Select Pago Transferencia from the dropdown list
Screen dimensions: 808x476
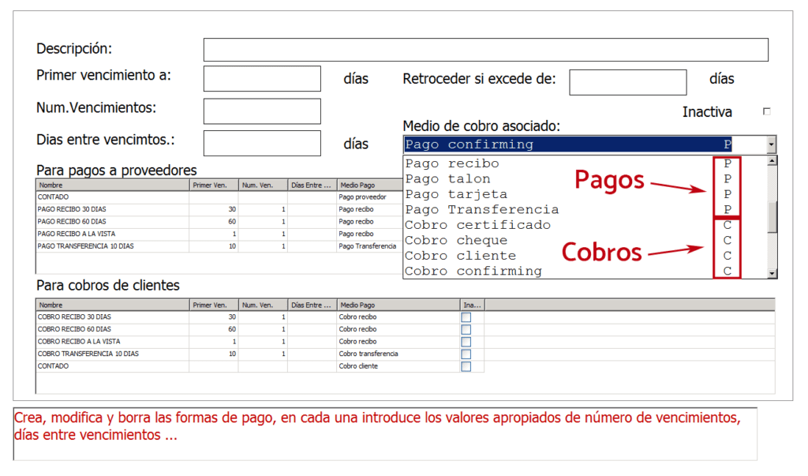[481, 209]
